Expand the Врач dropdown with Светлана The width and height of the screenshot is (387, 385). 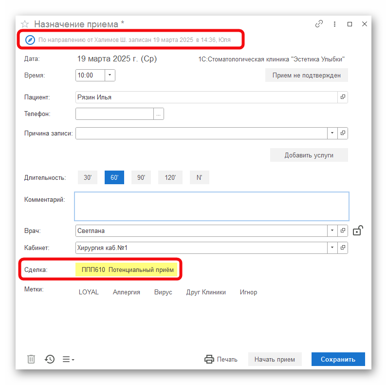[x=332, y=231]
